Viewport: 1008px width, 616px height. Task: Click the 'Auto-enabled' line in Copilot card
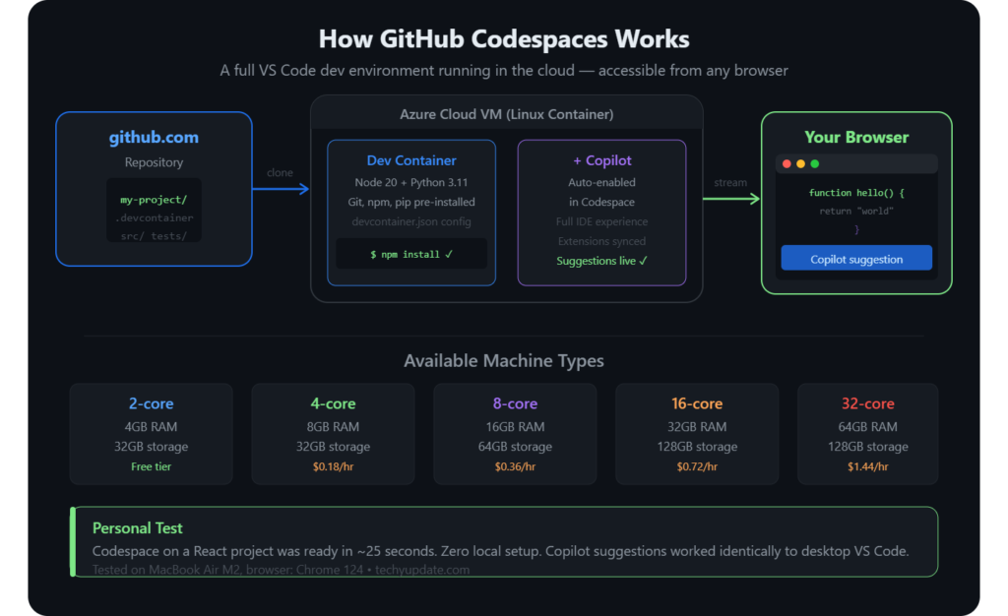601,182
